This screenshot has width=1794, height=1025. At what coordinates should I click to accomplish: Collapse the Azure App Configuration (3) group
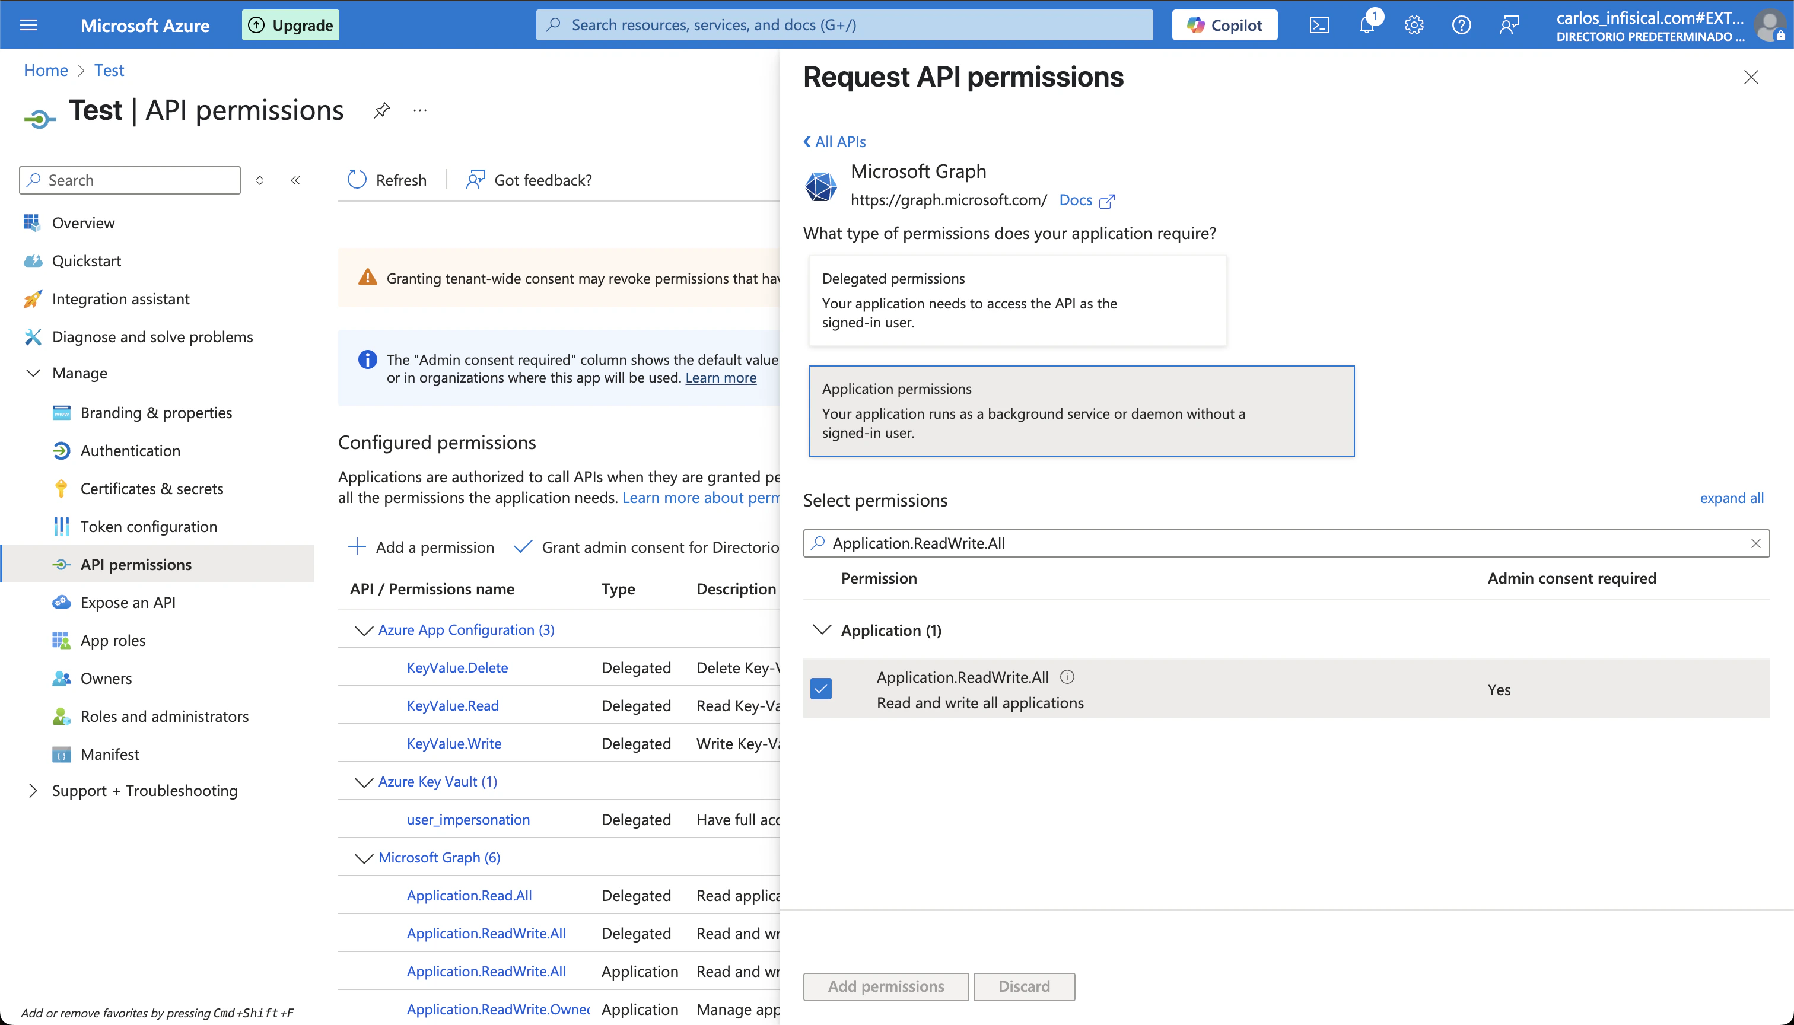[x=364, y=631]
